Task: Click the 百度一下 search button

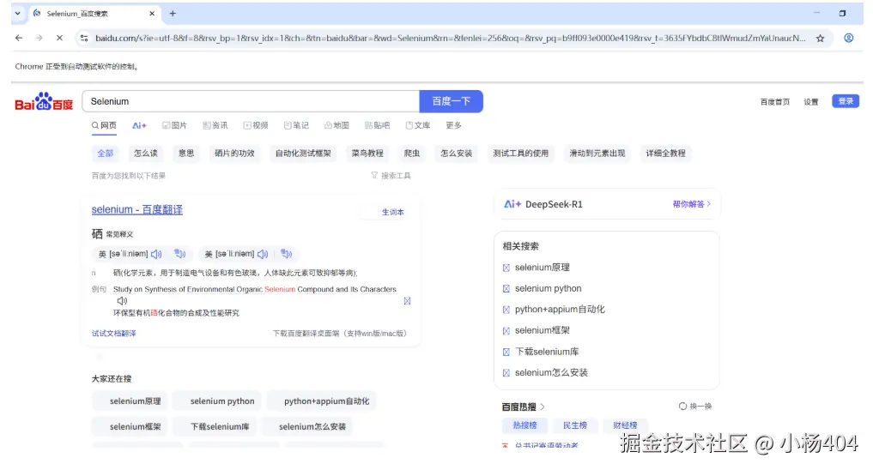Action: (451, 101)
